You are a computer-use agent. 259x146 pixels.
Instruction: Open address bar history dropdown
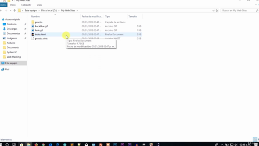click(213, 11)
